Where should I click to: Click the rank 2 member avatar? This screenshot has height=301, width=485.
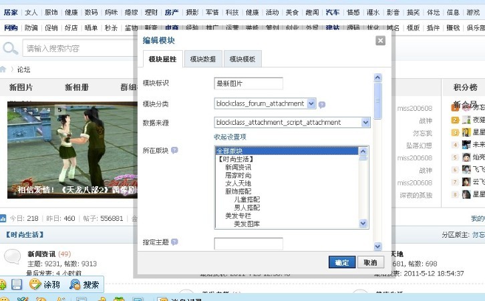(466, 120)
